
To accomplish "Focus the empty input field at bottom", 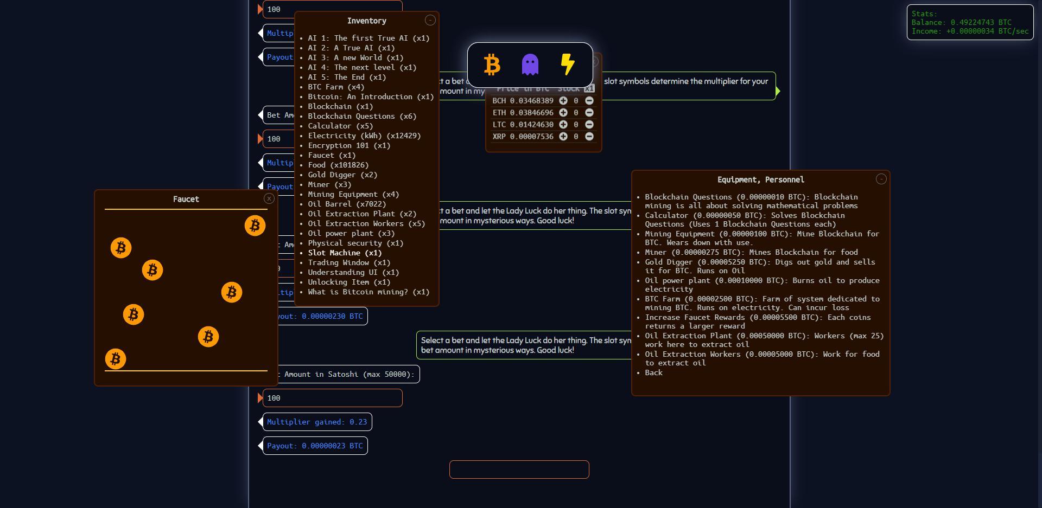I will click(519, 470).
